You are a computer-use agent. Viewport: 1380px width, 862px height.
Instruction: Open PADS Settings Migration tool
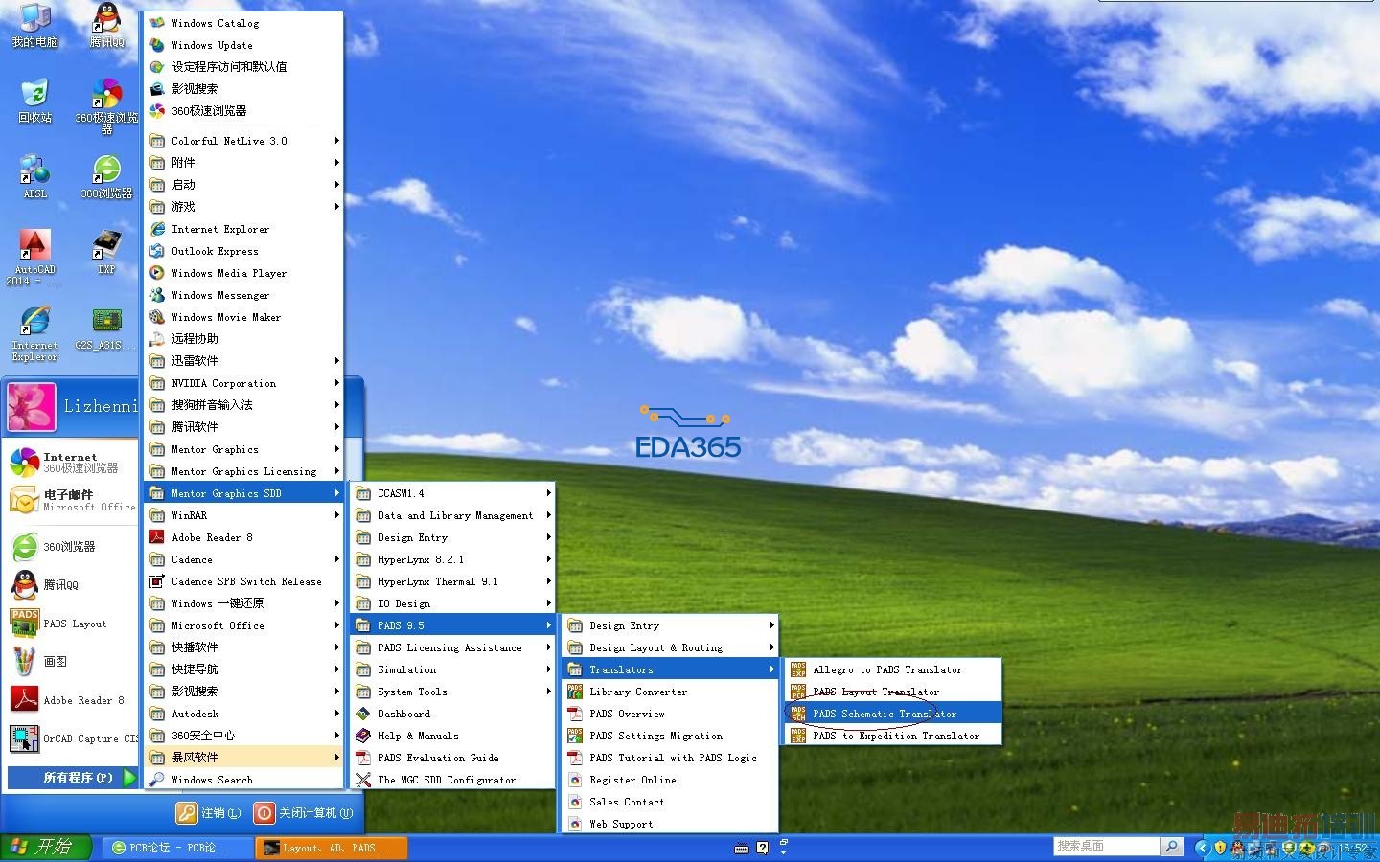[x=669, y=736]
